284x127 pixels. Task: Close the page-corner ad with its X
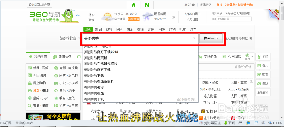coord(271,17)
